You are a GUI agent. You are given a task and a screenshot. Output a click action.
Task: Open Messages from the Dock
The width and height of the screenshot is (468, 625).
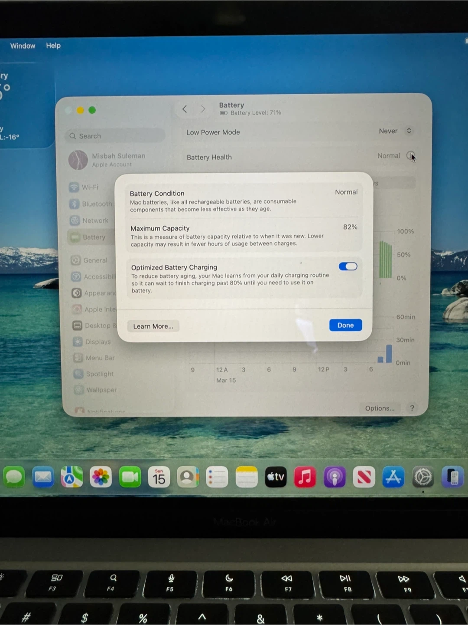(x=14, y=477)
